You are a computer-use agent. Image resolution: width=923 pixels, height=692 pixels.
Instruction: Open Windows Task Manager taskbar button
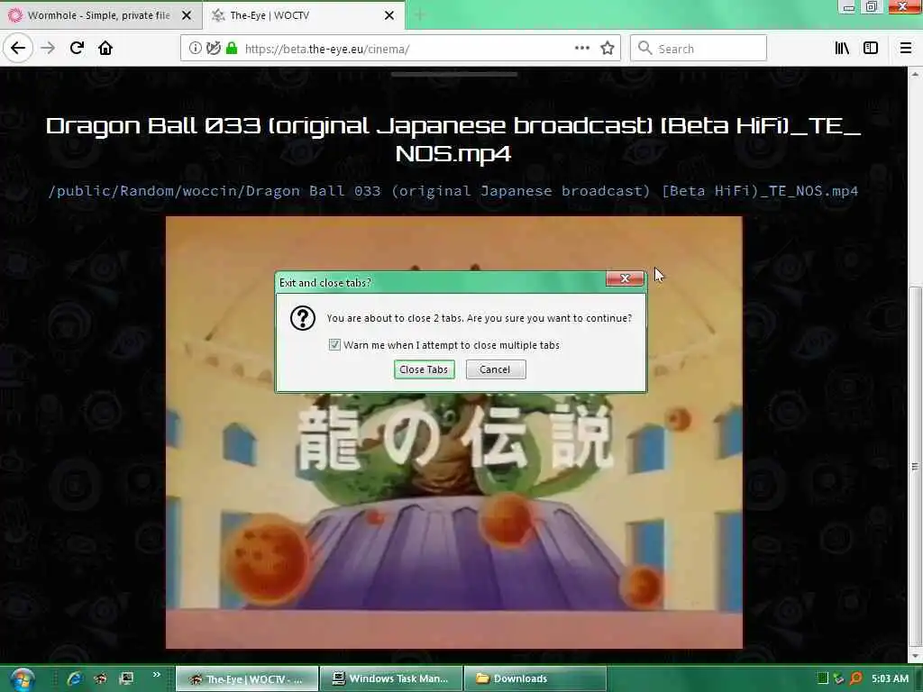click(391, 679)
